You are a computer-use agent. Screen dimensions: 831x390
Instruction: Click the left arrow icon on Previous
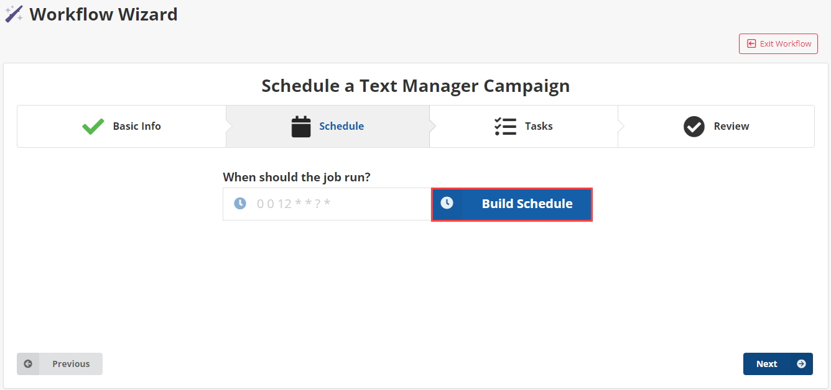pyautogui.click(x=28, y=364)
